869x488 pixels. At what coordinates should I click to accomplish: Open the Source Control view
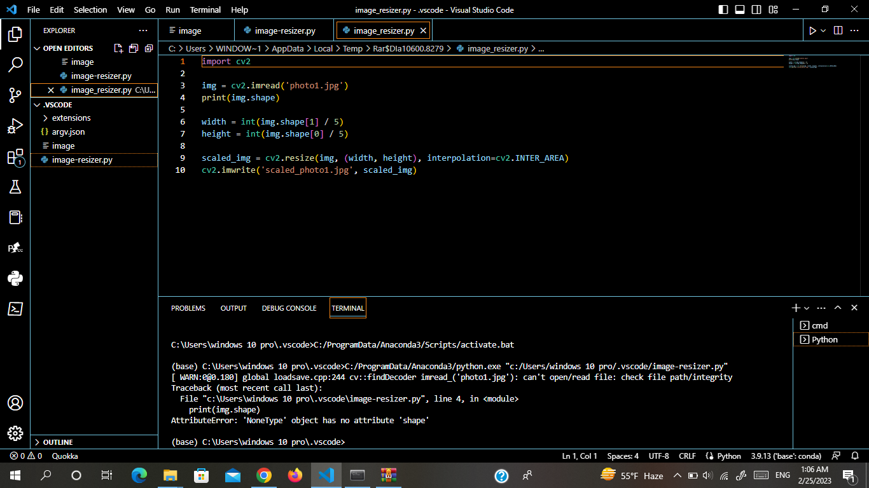15,95
